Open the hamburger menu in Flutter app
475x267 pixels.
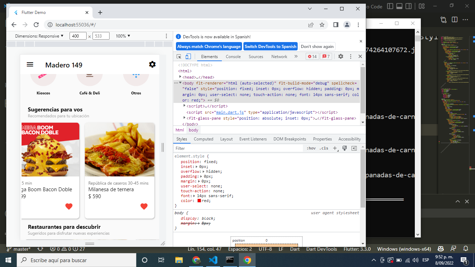coord(30,65)
